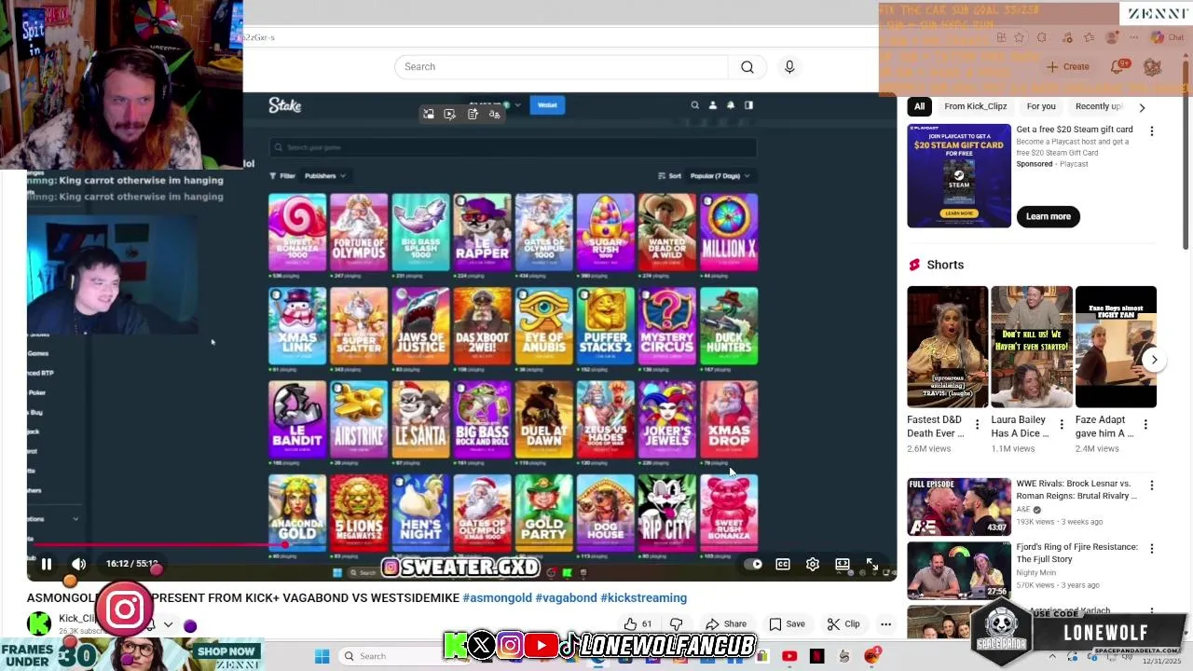The width and height of the screenshot is (1193, 671).
Task: Open options for Laura Bailey short
Action: pos(1062,425)
